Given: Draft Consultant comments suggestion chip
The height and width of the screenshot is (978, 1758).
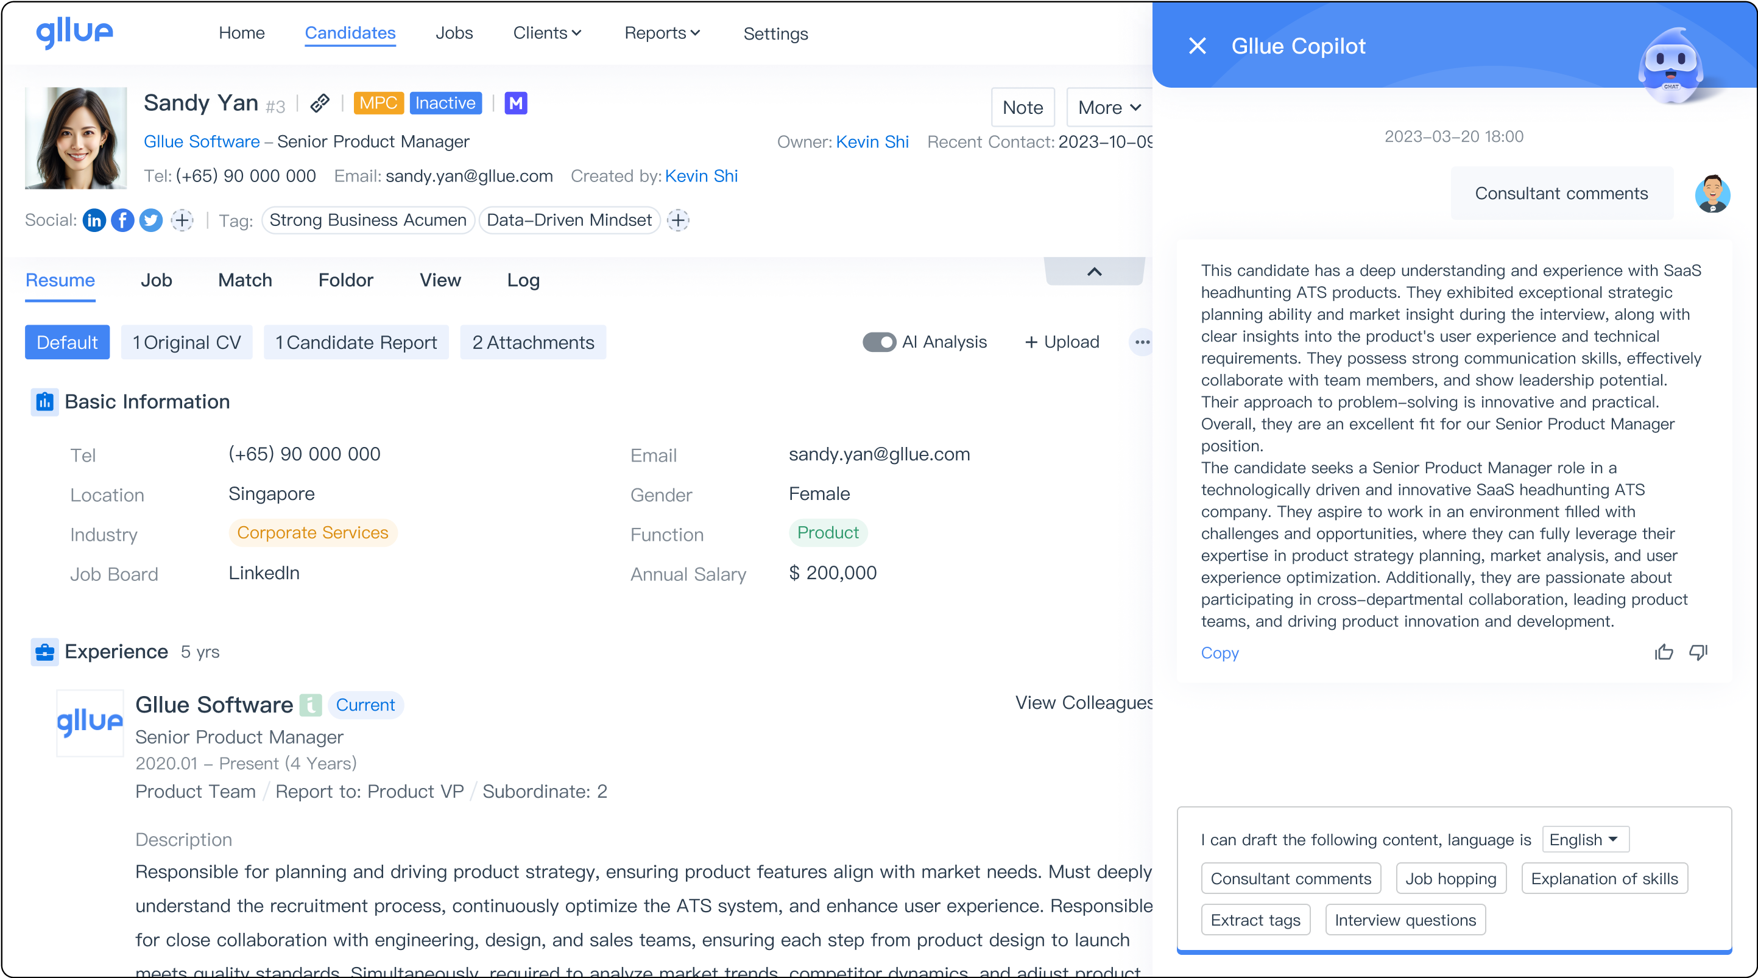Looking at the screenshot, I should click(x=1291, y=879).
